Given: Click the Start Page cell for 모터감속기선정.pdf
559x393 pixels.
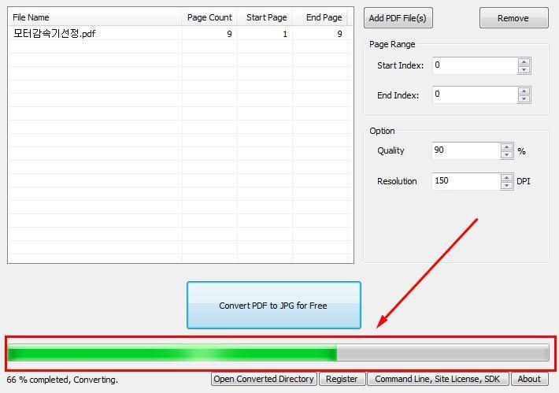Looking at the screenshot, I should pyautogui.click(x=265, y=34).
